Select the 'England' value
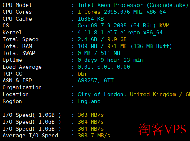Viewport: 190px width, 141px height. 89,102
